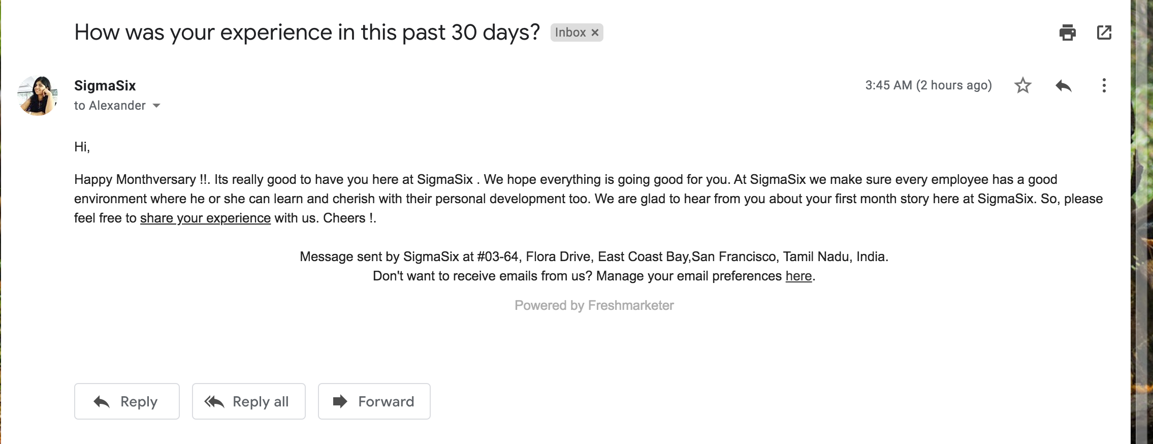Toggle the star on this message
The width and height of the screenshot is (1153, 444).
click(x=1022, y=85)
